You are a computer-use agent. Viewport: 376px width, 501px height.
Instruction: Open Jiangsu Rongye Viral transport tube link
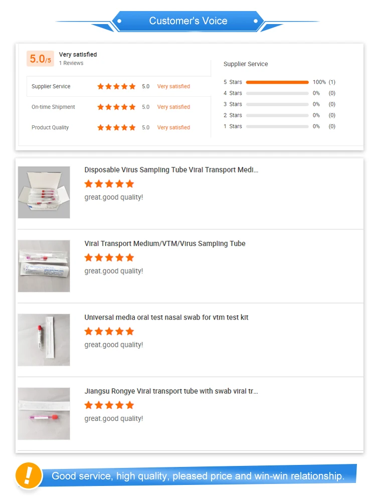[x=171, y=391]
